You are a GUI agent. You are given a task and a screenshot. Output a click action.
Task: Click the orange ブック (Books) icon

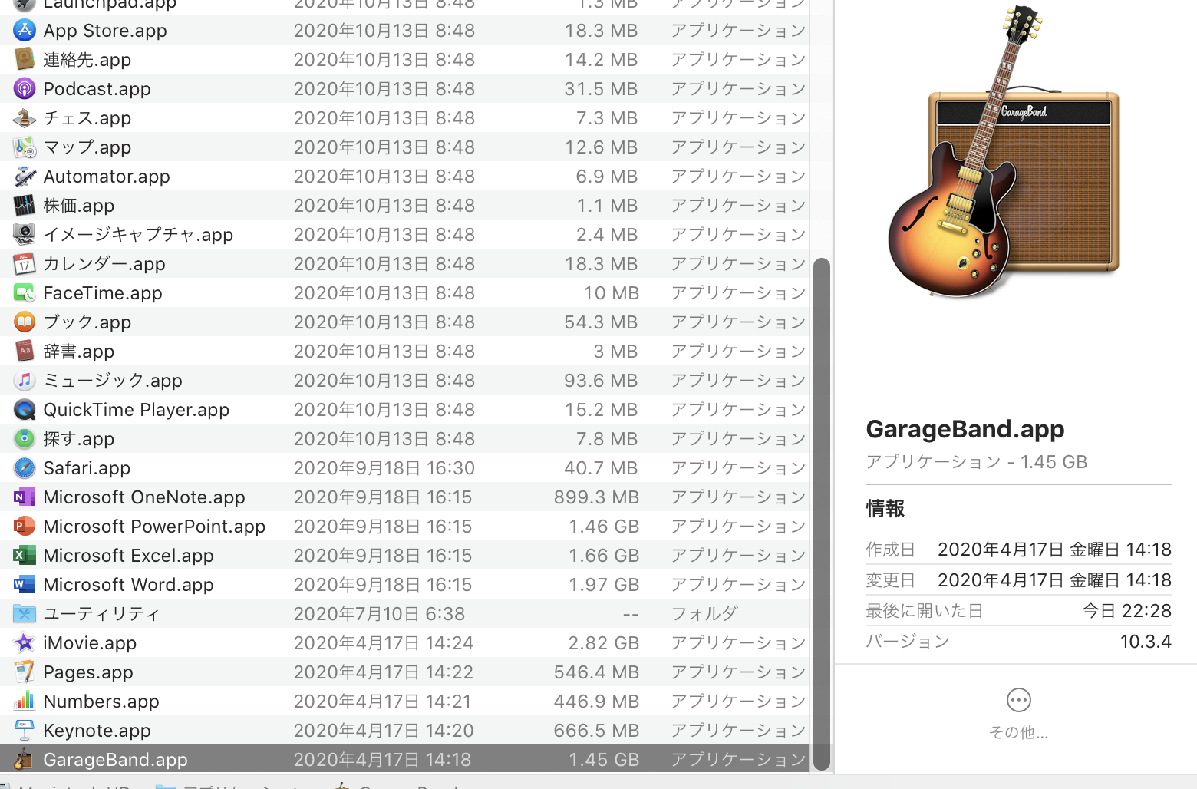(25, 322)
